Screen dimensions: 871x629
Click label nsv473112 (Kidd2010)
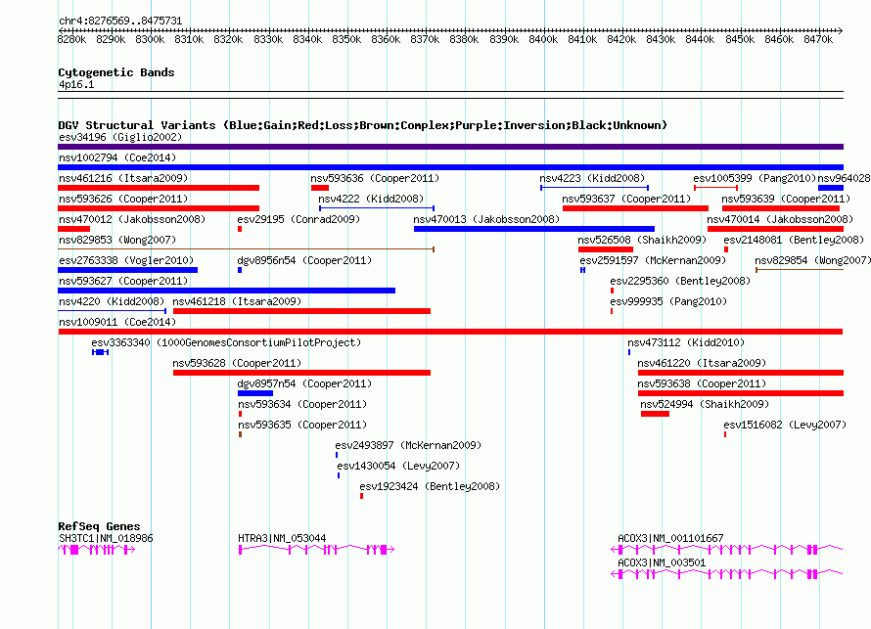click(x=686, y=342)
